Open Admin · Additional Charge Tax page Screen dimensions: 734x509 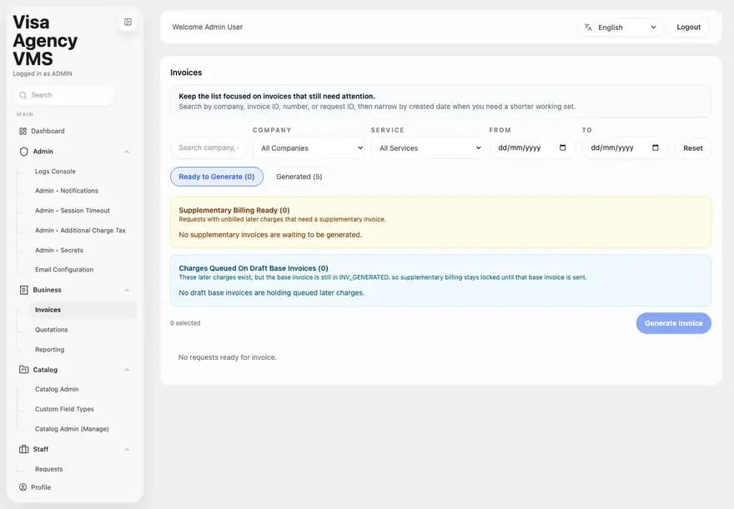80,231
